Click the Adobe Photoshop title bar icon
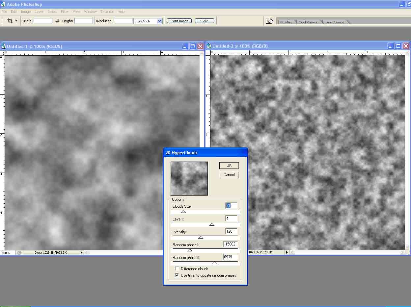 click(4, 5)
